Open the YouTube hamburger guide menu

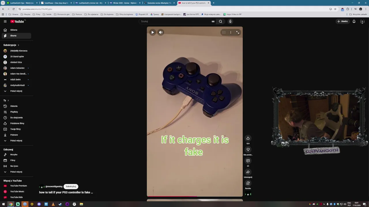[x=5, y=21]
